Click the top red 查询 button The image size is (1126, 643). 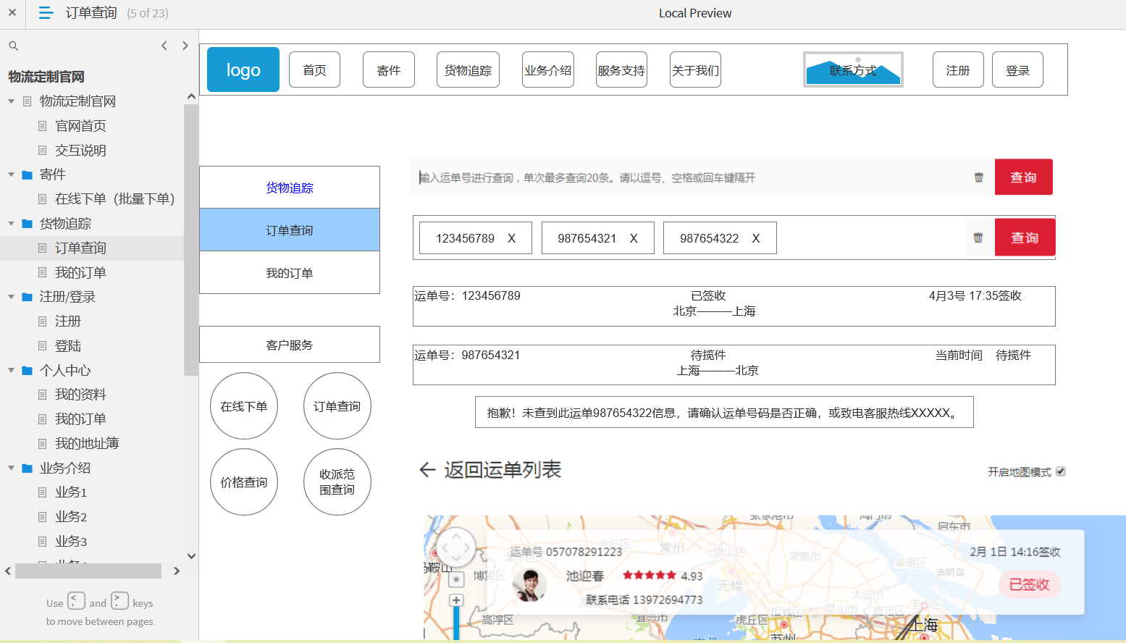point(1023,177)
